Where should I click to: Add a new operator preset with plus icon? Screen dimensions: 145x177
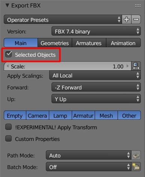[127, 20]
